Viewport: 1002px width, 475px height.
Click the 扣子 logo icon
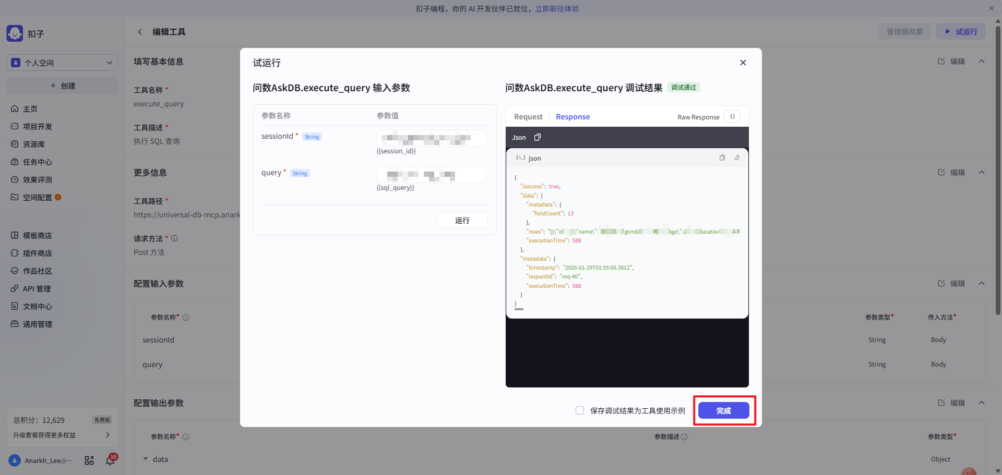click(15, 33)
